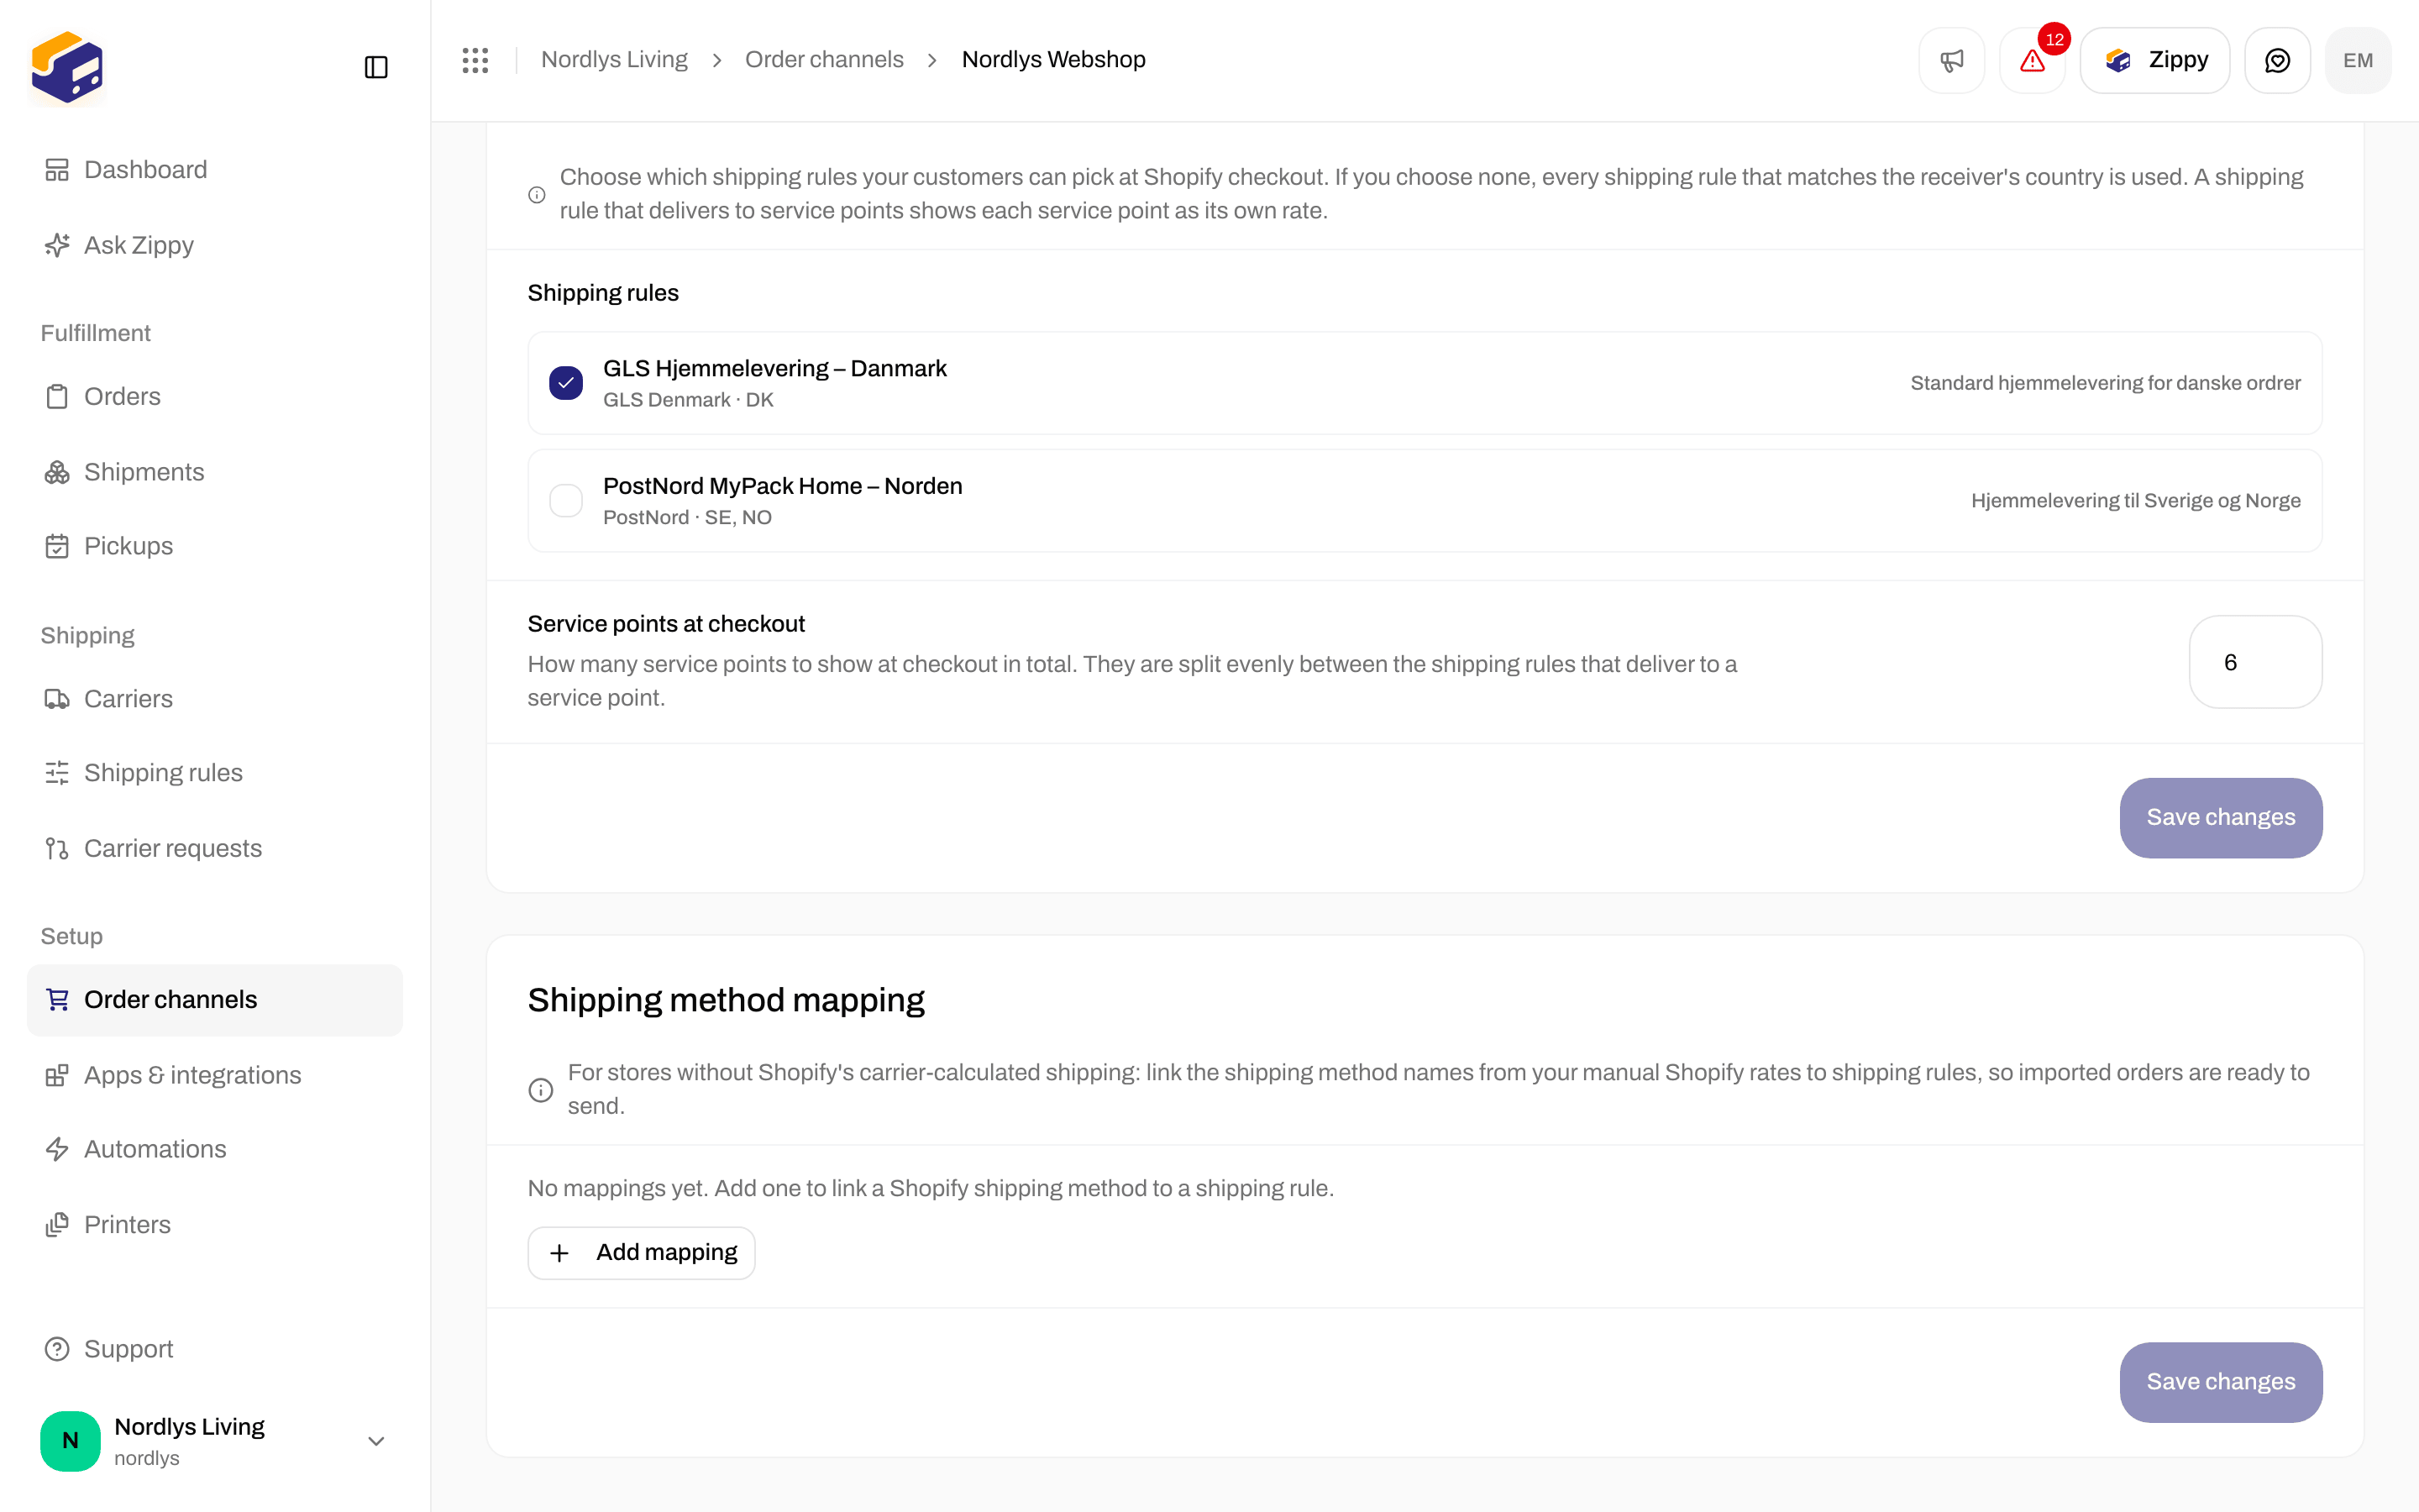Open Pickups page label
This screenshot has height=1512, width=2419.
[x=128, y=546]
